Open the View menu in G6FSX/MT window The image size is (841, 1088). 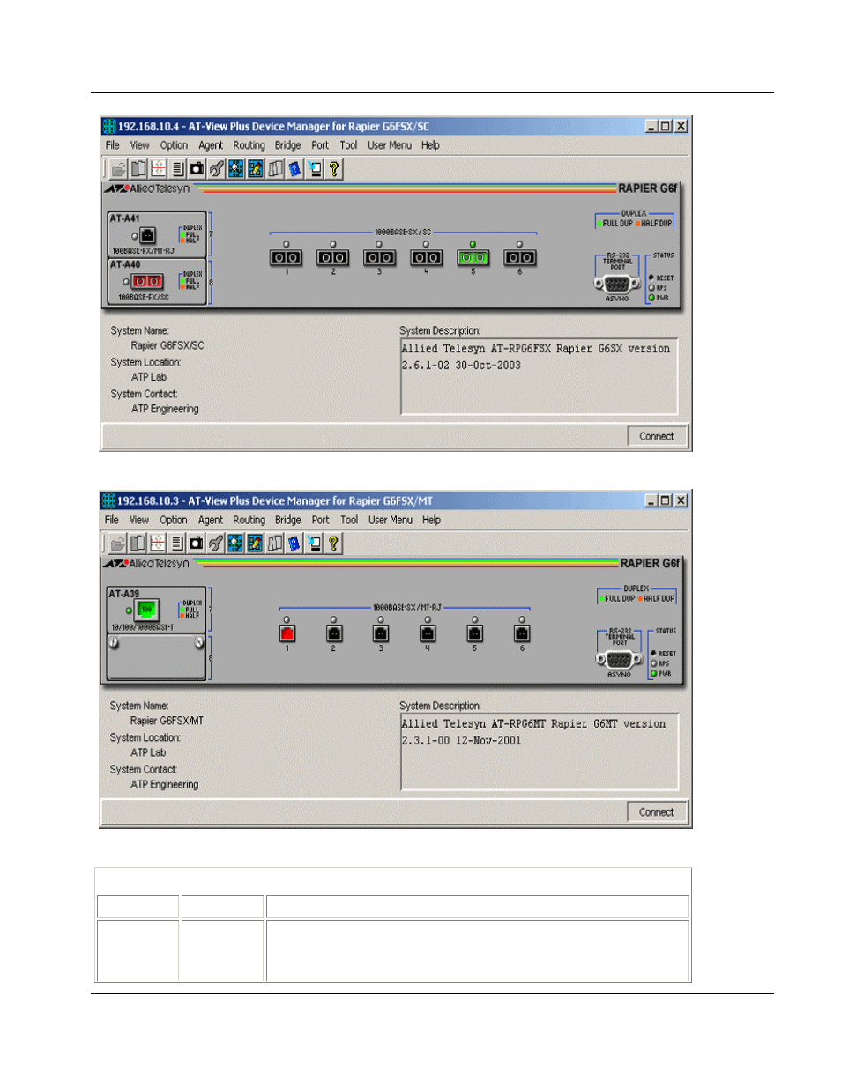139,520
